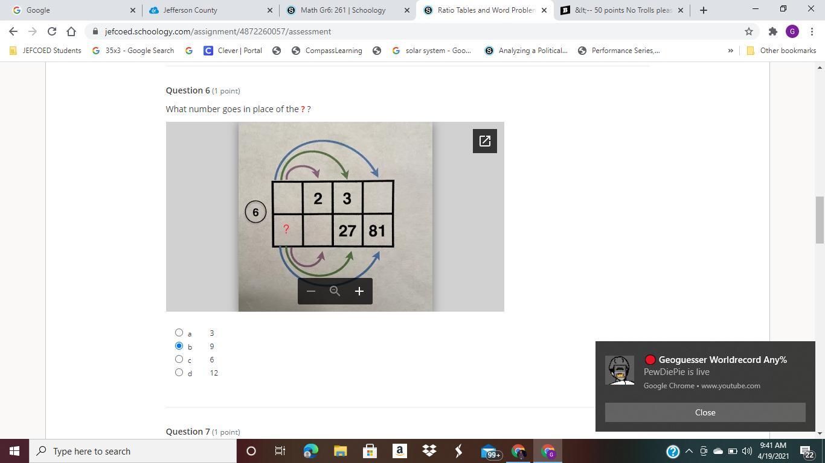Bookmark this page with star icon
825x463 pixels.
(x=749, y=31)
